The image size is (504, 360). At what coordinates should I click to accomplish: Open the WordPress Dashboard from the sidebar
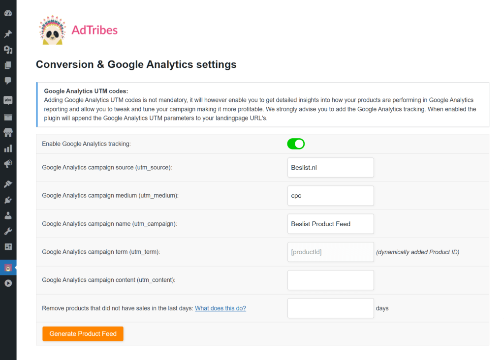tap(7, 13)
